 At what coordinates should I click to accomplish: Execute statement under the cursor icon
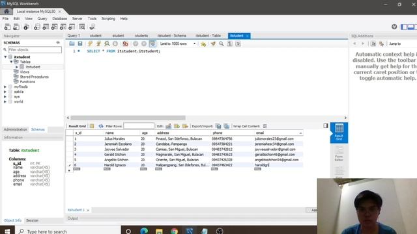pos(98,44)
